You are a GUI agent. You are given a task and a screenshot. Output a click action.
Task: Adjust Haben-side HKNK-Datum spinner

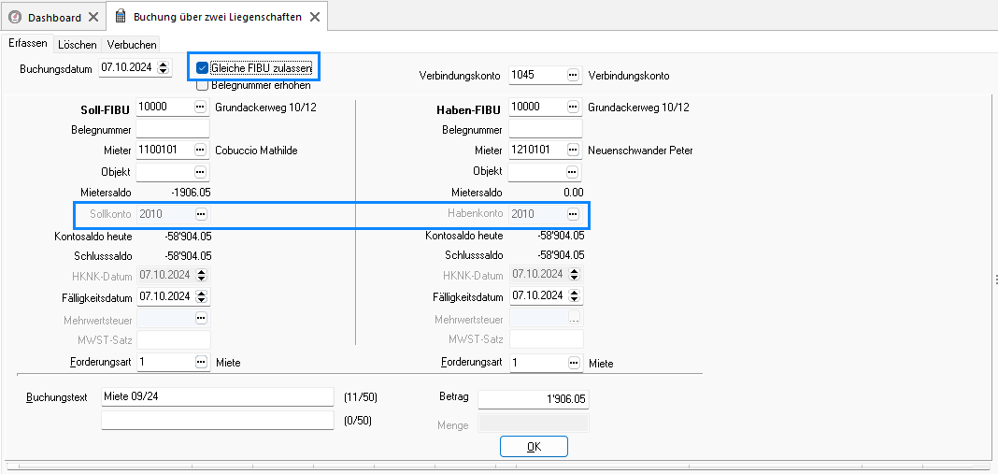coord(575,275)
